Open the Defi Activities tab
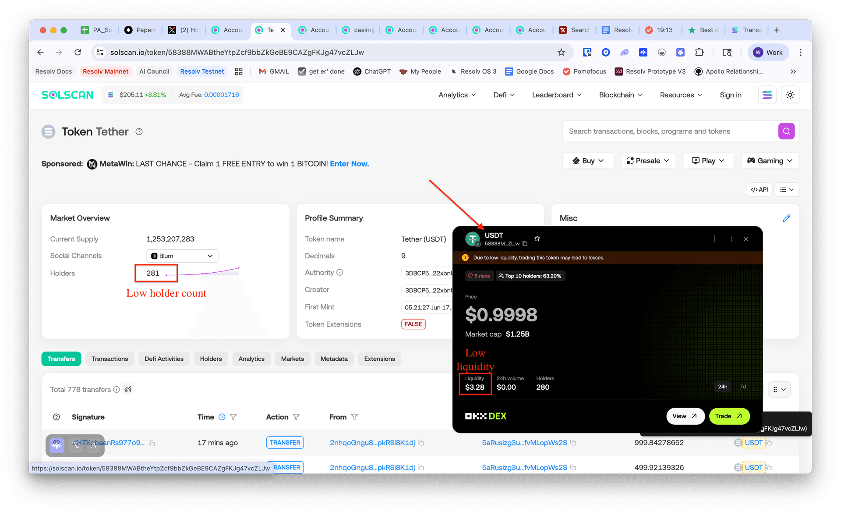The height and width of the screenshot is (512, 841). point(164,359)
